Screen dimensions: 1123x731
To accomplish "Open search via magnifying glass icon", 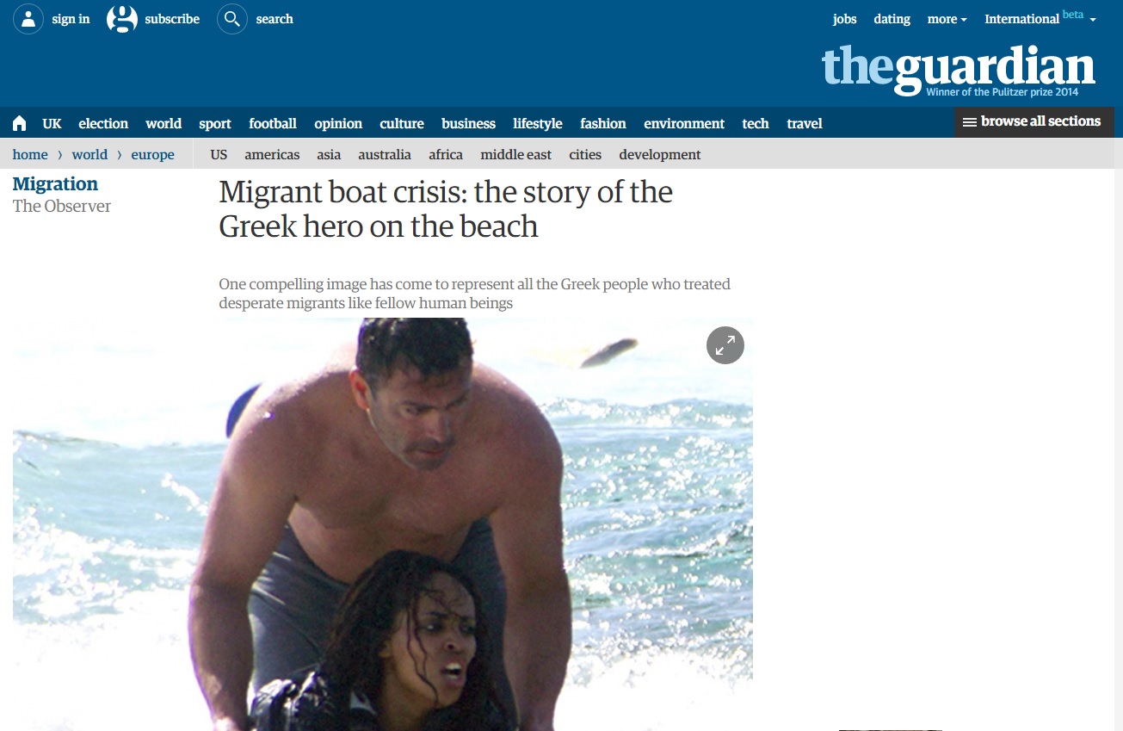I will (x=232, y=19).
